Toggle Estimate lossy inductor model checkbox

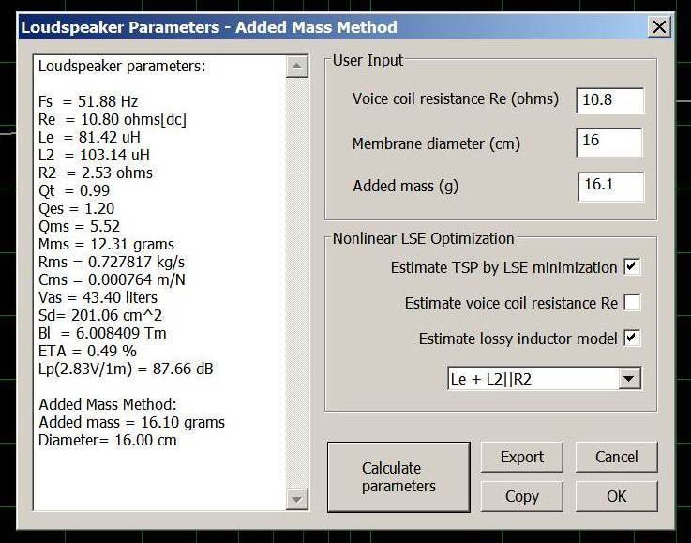click(632, 338)
